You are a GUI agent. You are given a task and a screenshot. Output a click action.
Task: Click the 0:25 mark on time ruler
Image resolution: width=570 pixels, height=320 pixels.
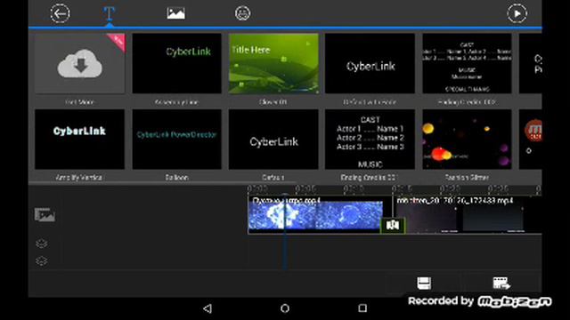(498, 189)
